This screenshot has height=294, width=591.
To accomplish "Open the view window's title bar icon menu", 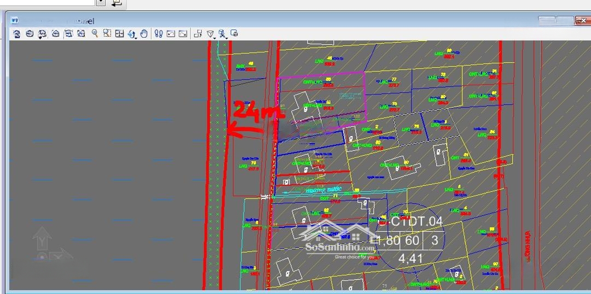I will tap(15, 20).
